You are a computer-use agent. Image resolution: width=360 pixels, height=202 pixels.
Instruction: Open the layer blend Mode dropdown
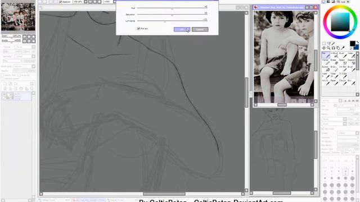[24, 66]
